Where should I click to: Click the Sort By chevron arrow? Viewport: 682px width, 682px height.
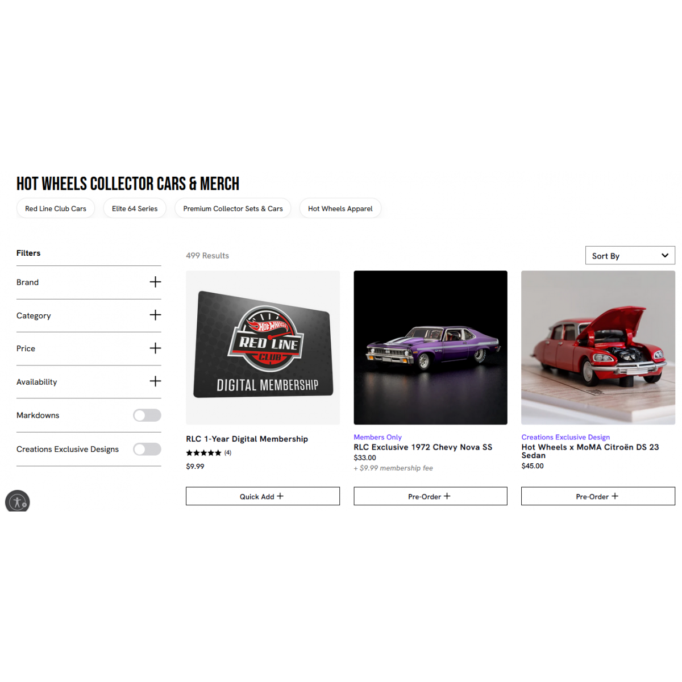pos(665,256)
